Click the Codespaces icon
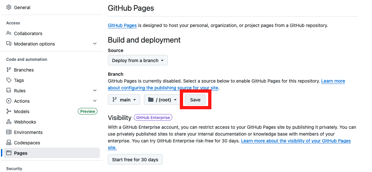This screenshot has width=372, height=172. point(9,143)
